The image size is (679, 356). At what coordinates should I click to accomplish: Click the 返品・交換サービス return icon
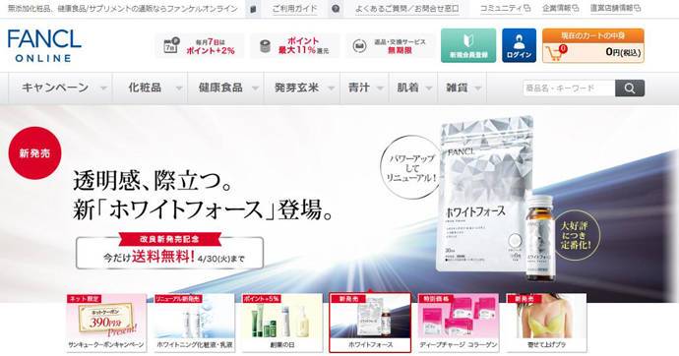coord(359,46)
